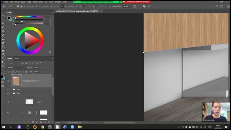The image size is (231, 130).
Task: Click the red stop screen sharing button
Action: pyautogui.click(x=137, y=1)
